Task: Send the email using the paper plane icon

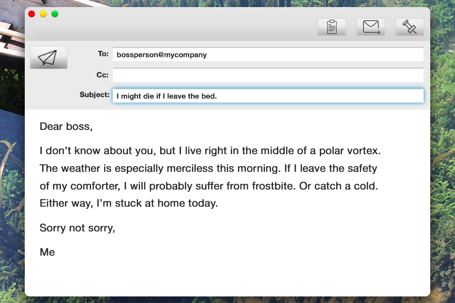Action: coord(49,57)
